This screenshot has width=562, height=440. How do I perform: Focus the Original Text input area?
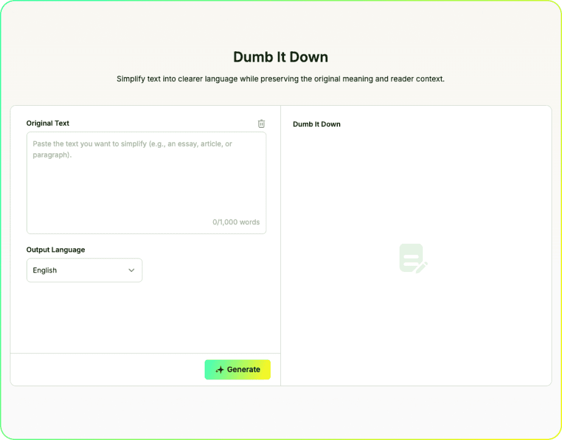point(146,183)
